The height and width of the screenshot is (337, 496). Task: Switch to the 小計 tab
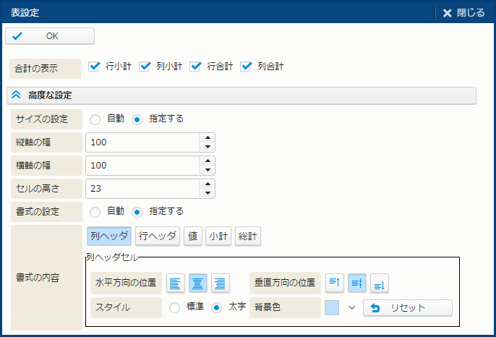(218, 236)
